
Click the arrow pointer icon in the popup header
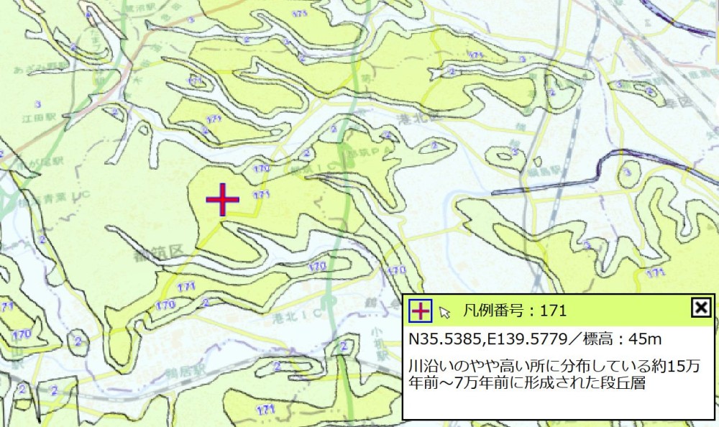coord(445,312)
